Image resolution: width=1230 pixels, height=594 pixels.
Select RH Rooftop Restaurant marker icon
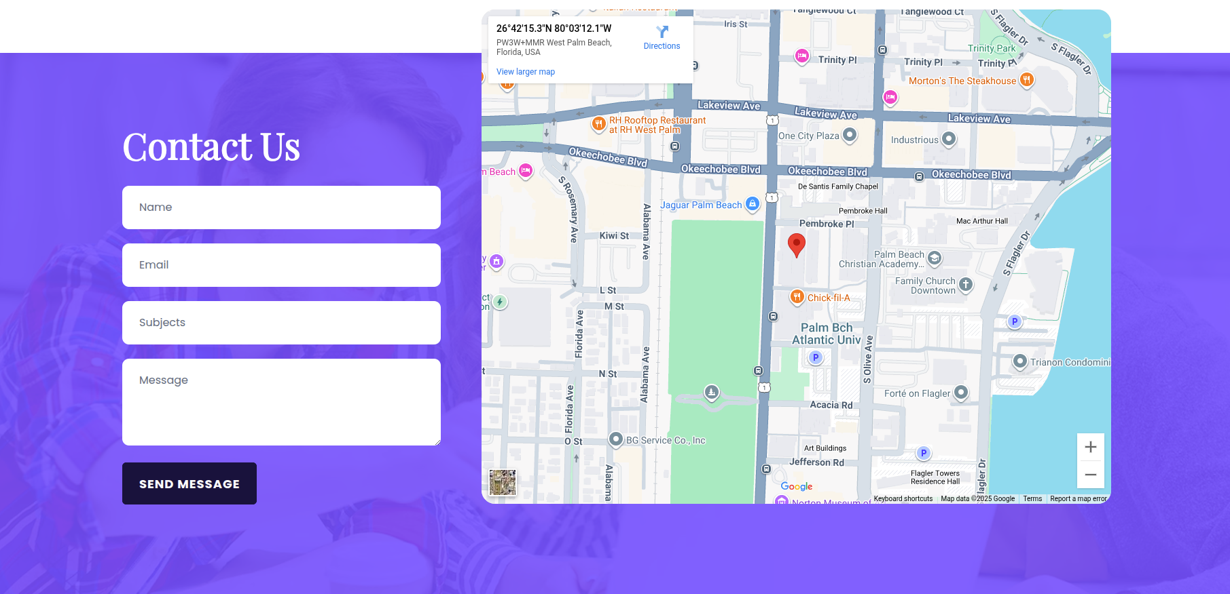click(598, 124)
